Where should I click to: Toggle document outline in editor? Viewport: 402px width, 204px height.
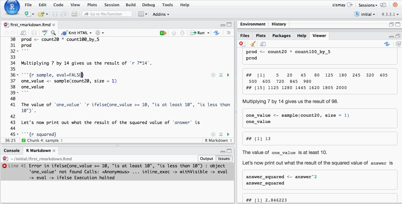click(229, 33)
